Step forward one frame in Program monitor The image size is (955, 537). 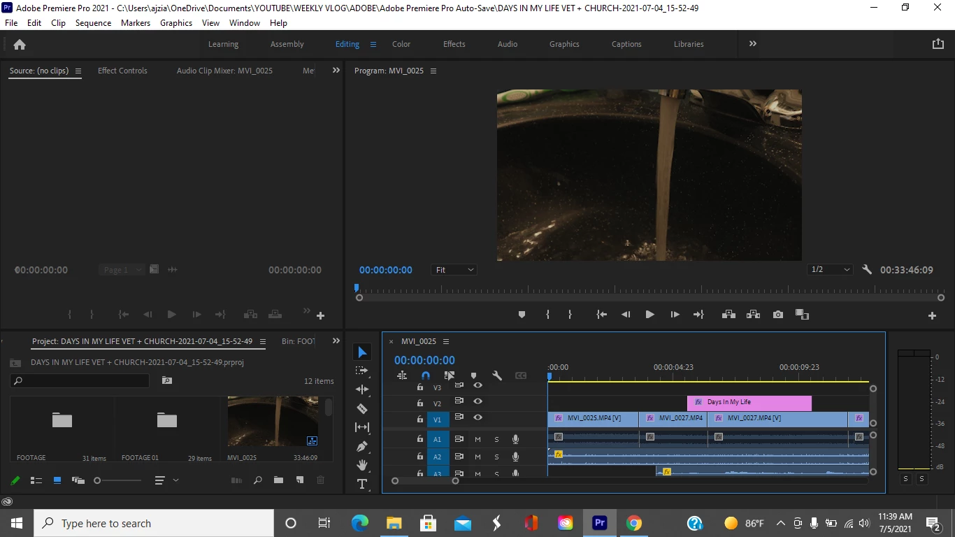pyautogui.click(x=675, y=315)
